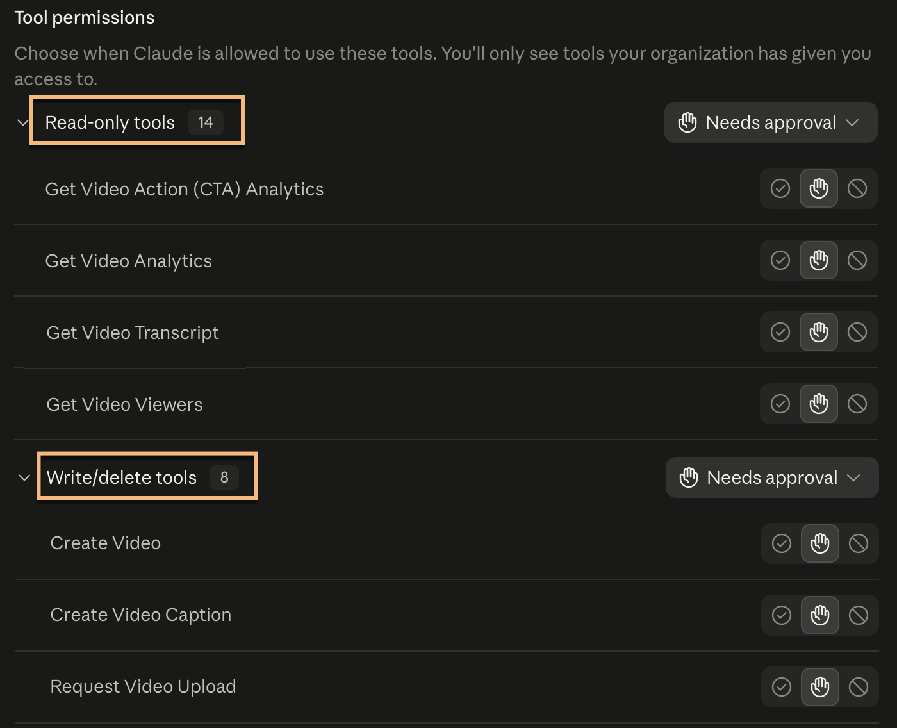Require approval for Get Video Analytics
This screenshot has height=728, width=897.
pos(819,261)
